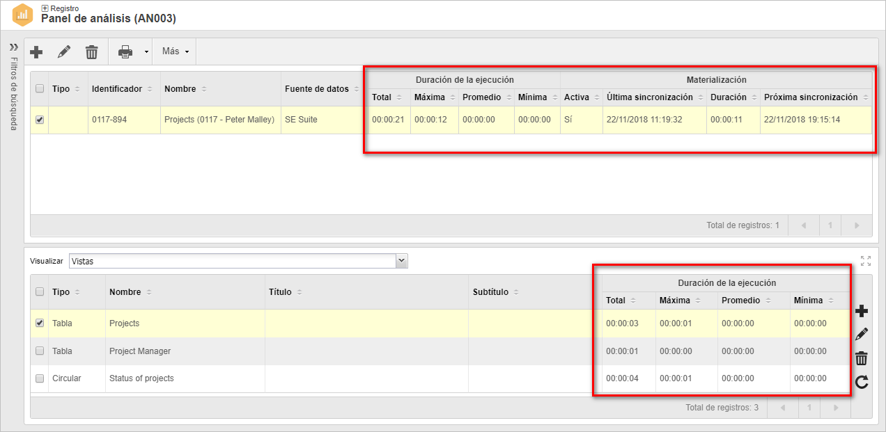
Task: Click the edit pencil icon in top toolbar
Action: pyautogui.click(x=63, y=51)
